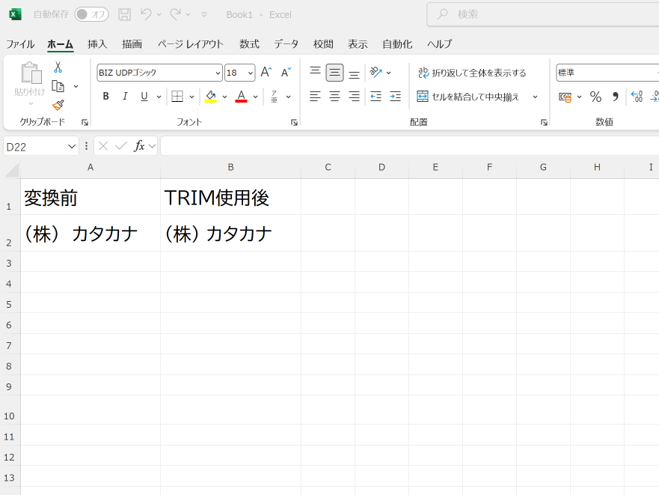Click the Increase Indent icon
This screenshot has width=659, height=495.
point(396,97)
